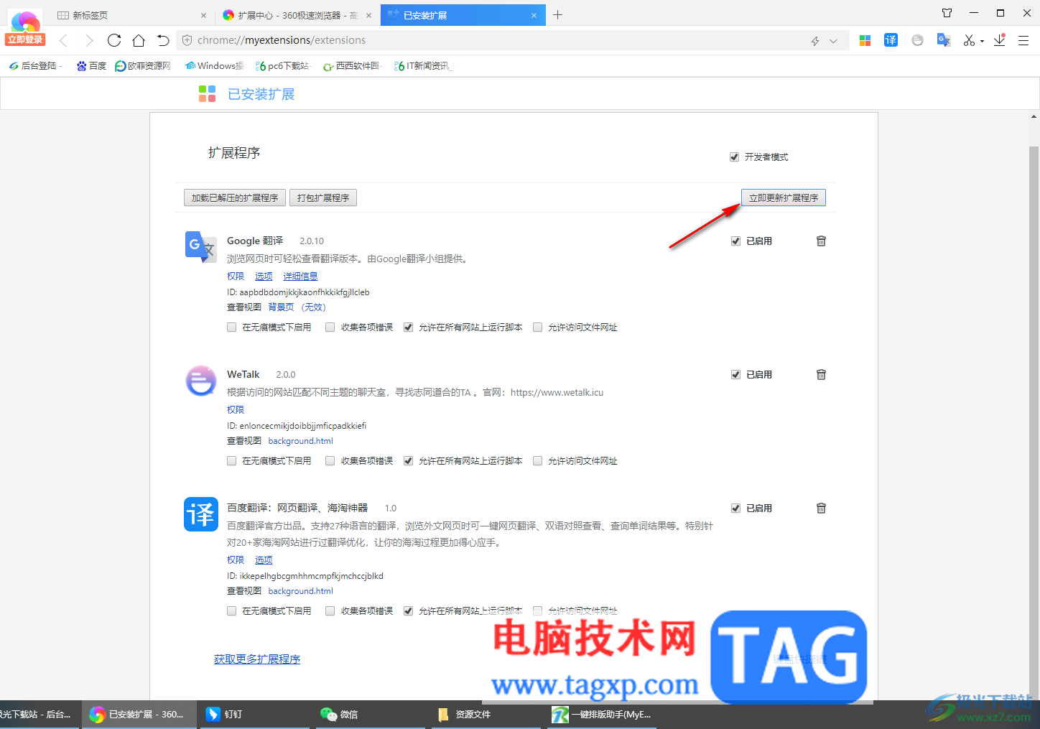This screenshot has height=729, width=1040.
Task: Click the scissors screenshot tool
Action: click(969, 40)
